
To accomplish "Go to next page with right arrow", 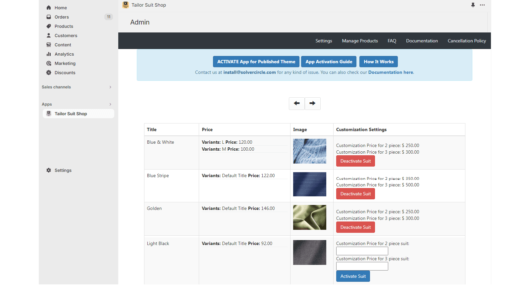I will (x=312, y=103).
